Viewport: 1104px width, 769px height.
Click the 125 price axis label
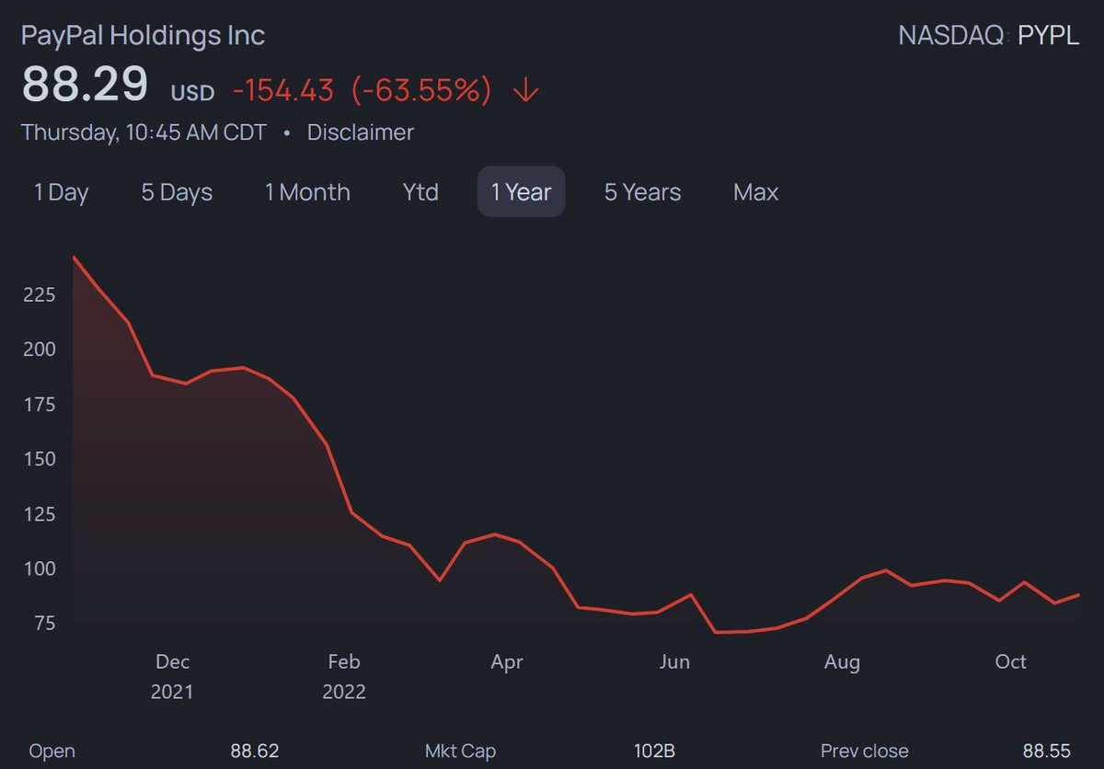39,514
